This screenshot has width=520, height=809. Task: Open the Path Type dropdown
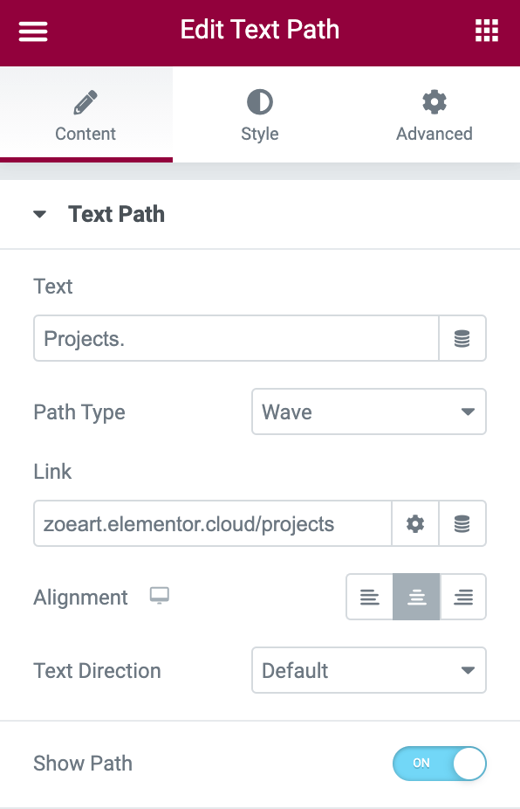369,411
